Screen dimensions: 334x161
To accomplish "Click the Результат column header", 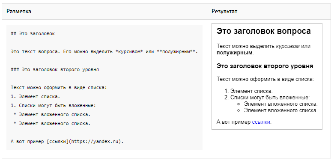I will 224,12.
